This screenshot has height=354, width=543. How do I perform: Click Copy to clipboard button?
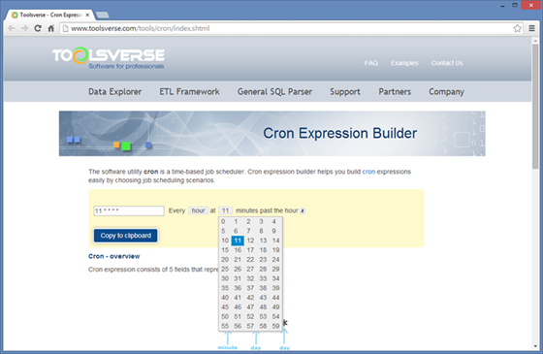(x=126, y=236)
